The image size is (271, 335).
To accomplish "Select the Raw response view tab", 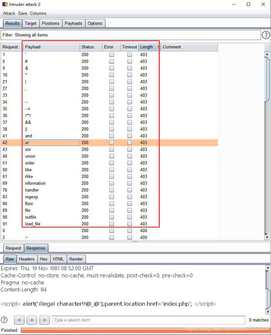I will coord(10,259).
